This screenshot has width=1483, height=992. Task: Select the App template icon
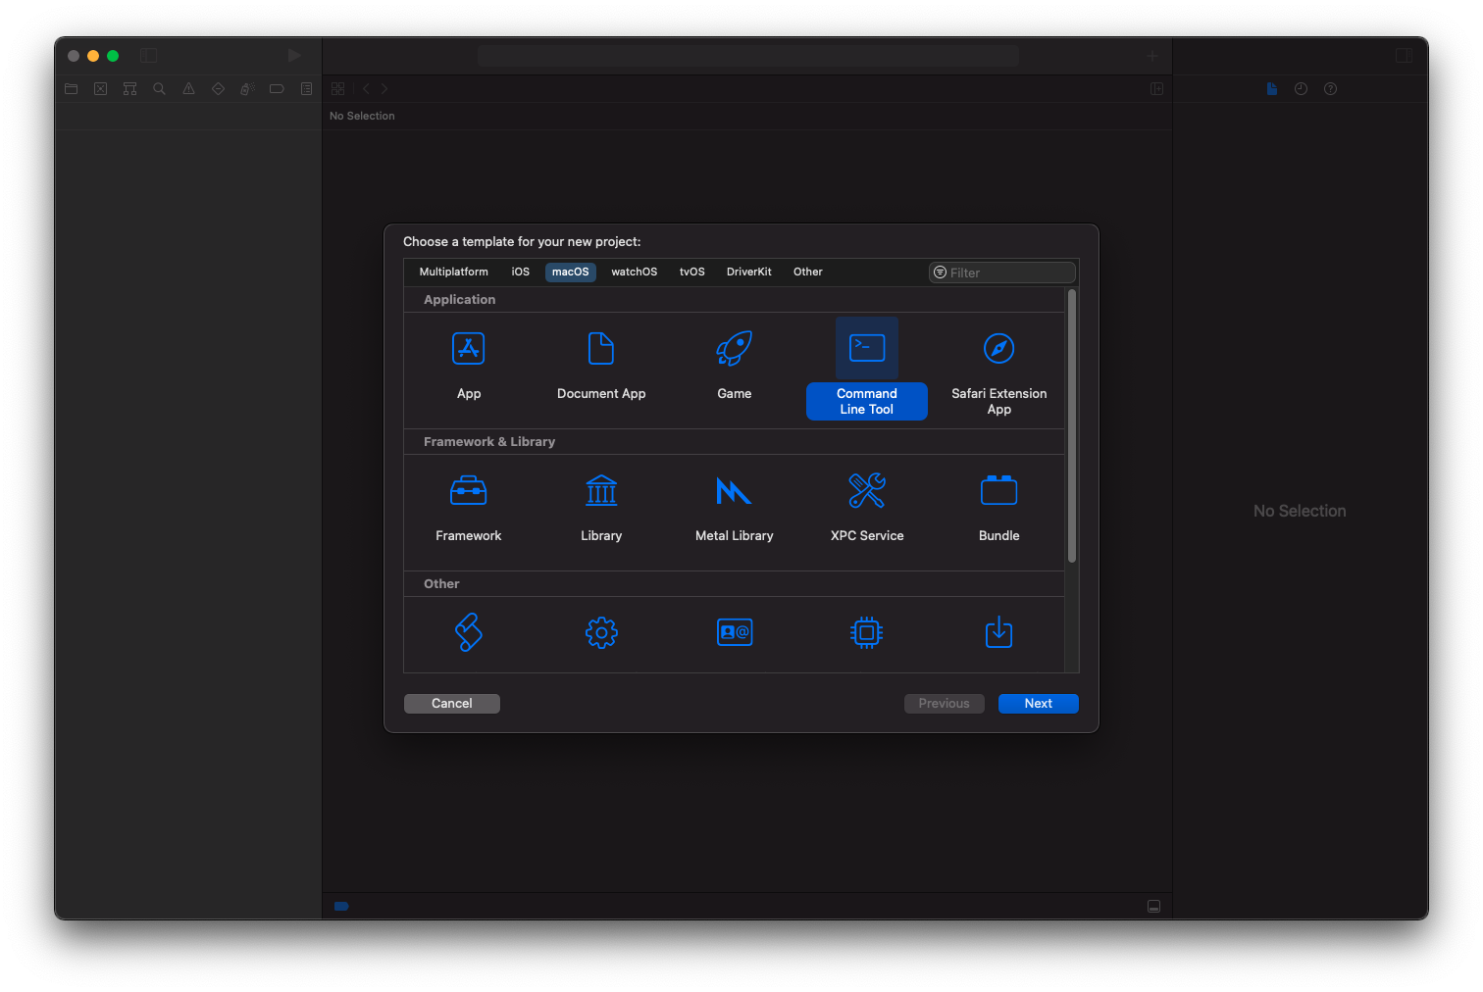click(x=468, y=349)
